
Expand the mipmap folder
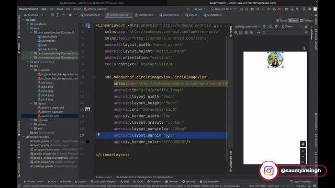pyautogui.click(x=31, y=120)
